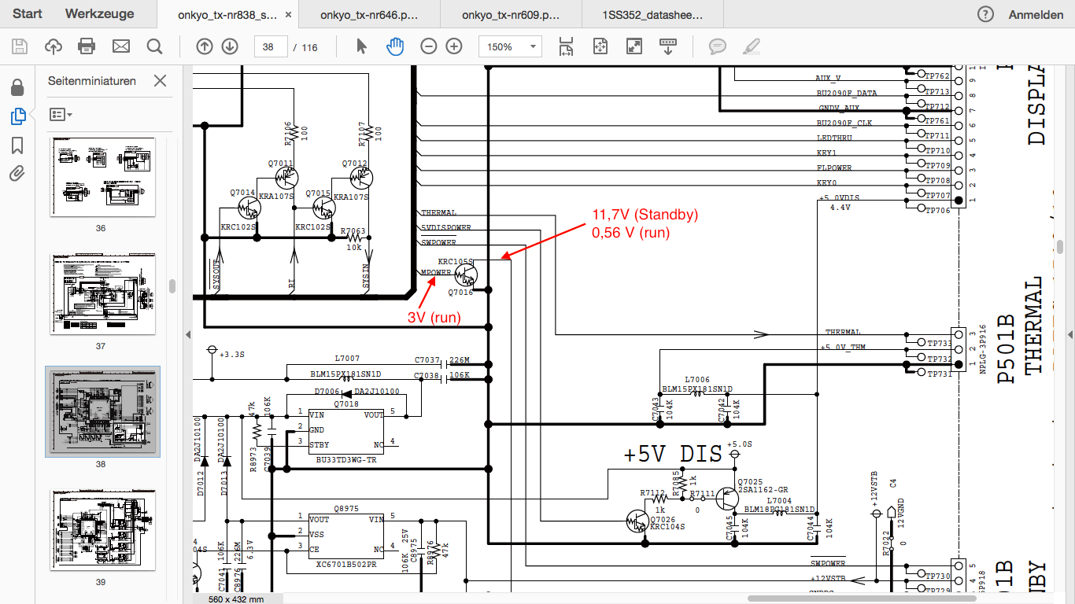Collapse the left navigation pane arrow
1075x604 pixels.
[187, 334]
